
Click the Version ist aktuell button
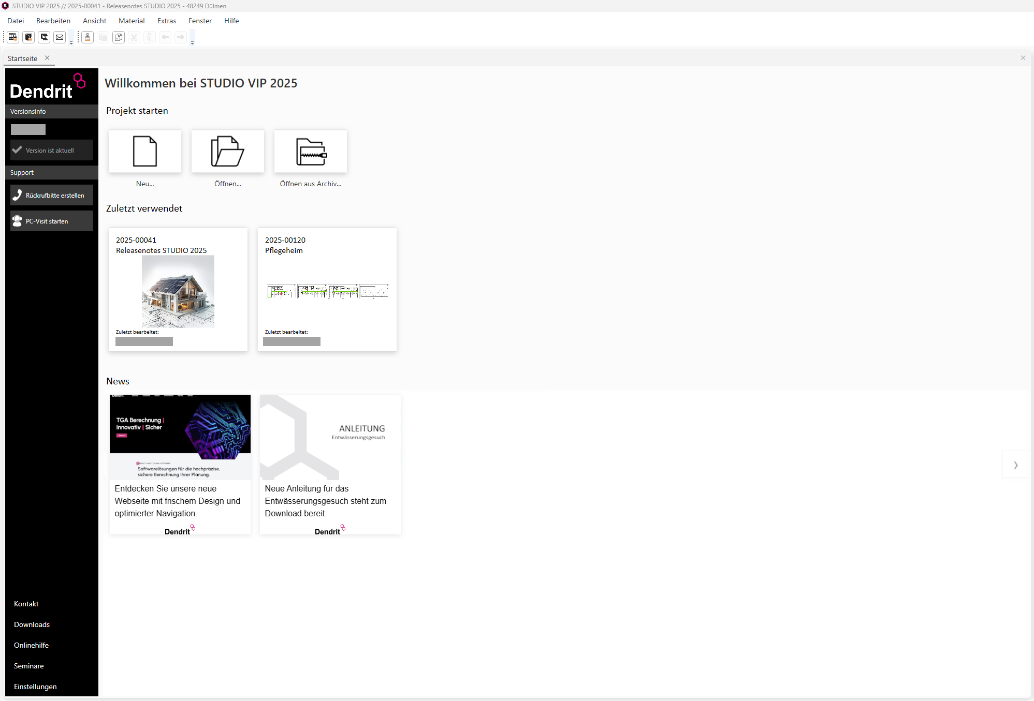point(52,150)
